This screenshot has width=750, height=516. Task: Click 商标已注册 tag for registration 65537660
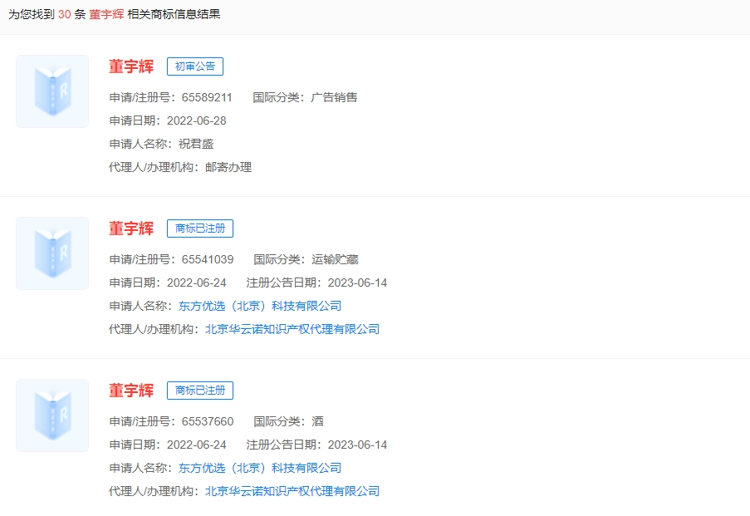coord(200,391)
